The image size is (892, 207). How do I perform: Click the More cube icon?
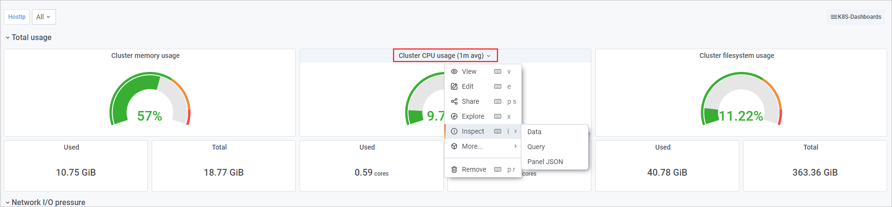(x=454, y=146)
